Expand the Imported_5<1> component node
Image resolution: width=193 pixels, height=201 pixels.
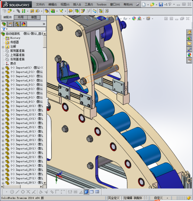pyautogui.click(x=3, y=85)
